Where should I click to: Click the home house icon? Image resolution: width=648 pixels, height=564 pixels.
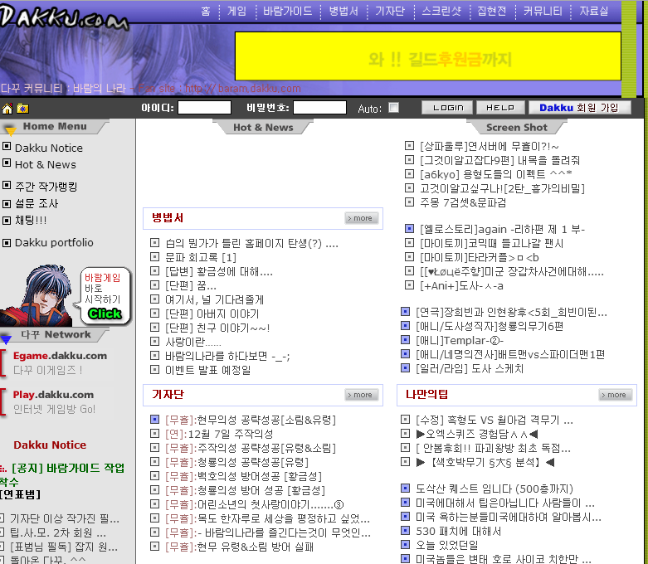(7, 109)
